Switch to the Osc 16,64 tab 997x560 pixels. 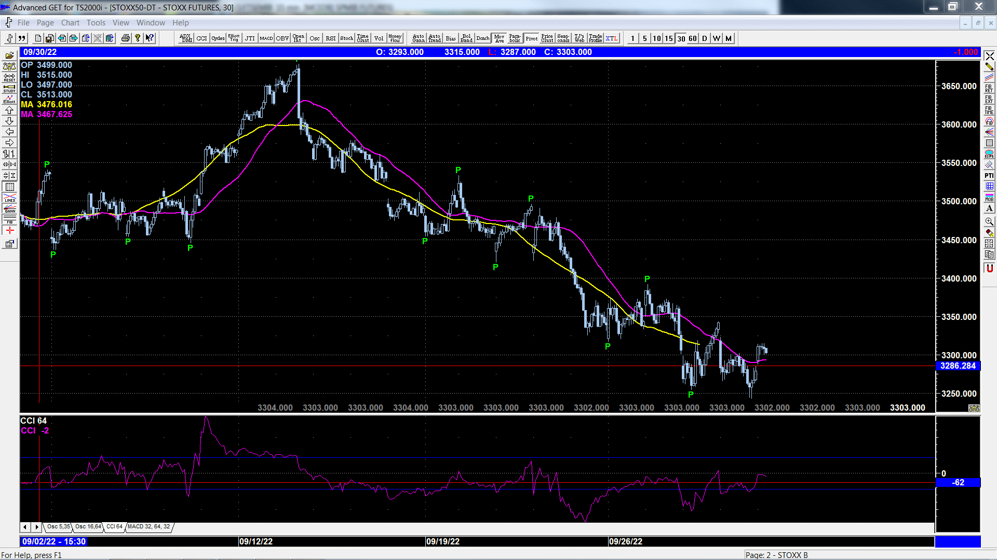[88, 527]
